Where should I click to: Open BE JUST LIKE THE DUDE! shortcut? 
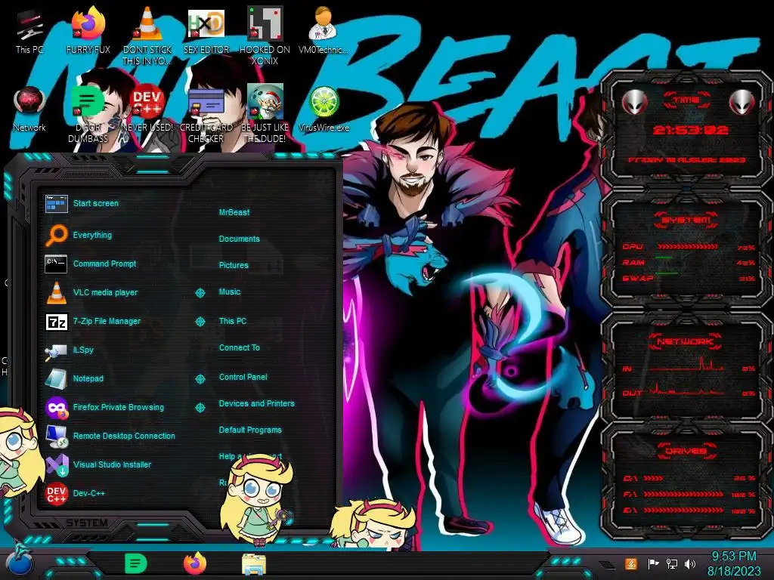tap(265, 114)
